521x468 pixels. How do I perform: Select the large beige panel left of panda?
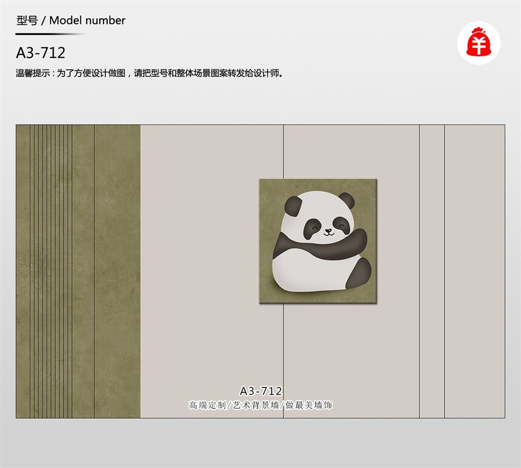pyautogui.click(x=211, y=271)
